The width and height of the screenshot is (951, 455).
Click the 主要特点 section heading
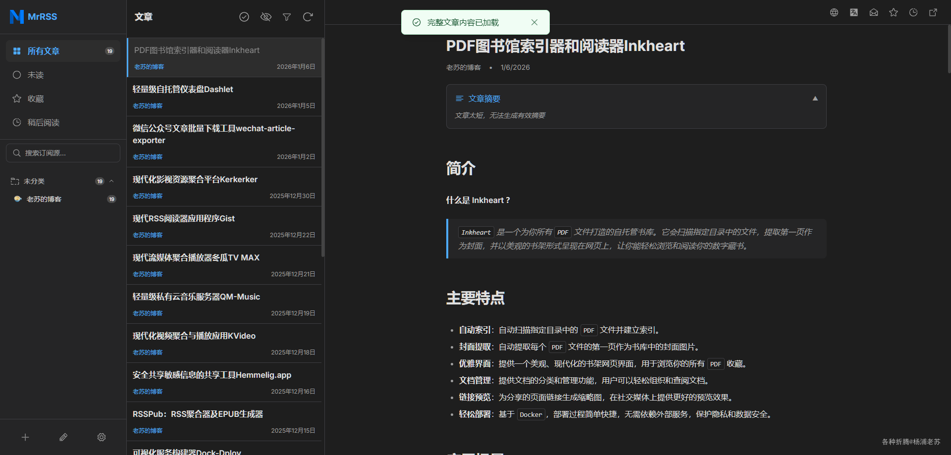tap(475, 298)
